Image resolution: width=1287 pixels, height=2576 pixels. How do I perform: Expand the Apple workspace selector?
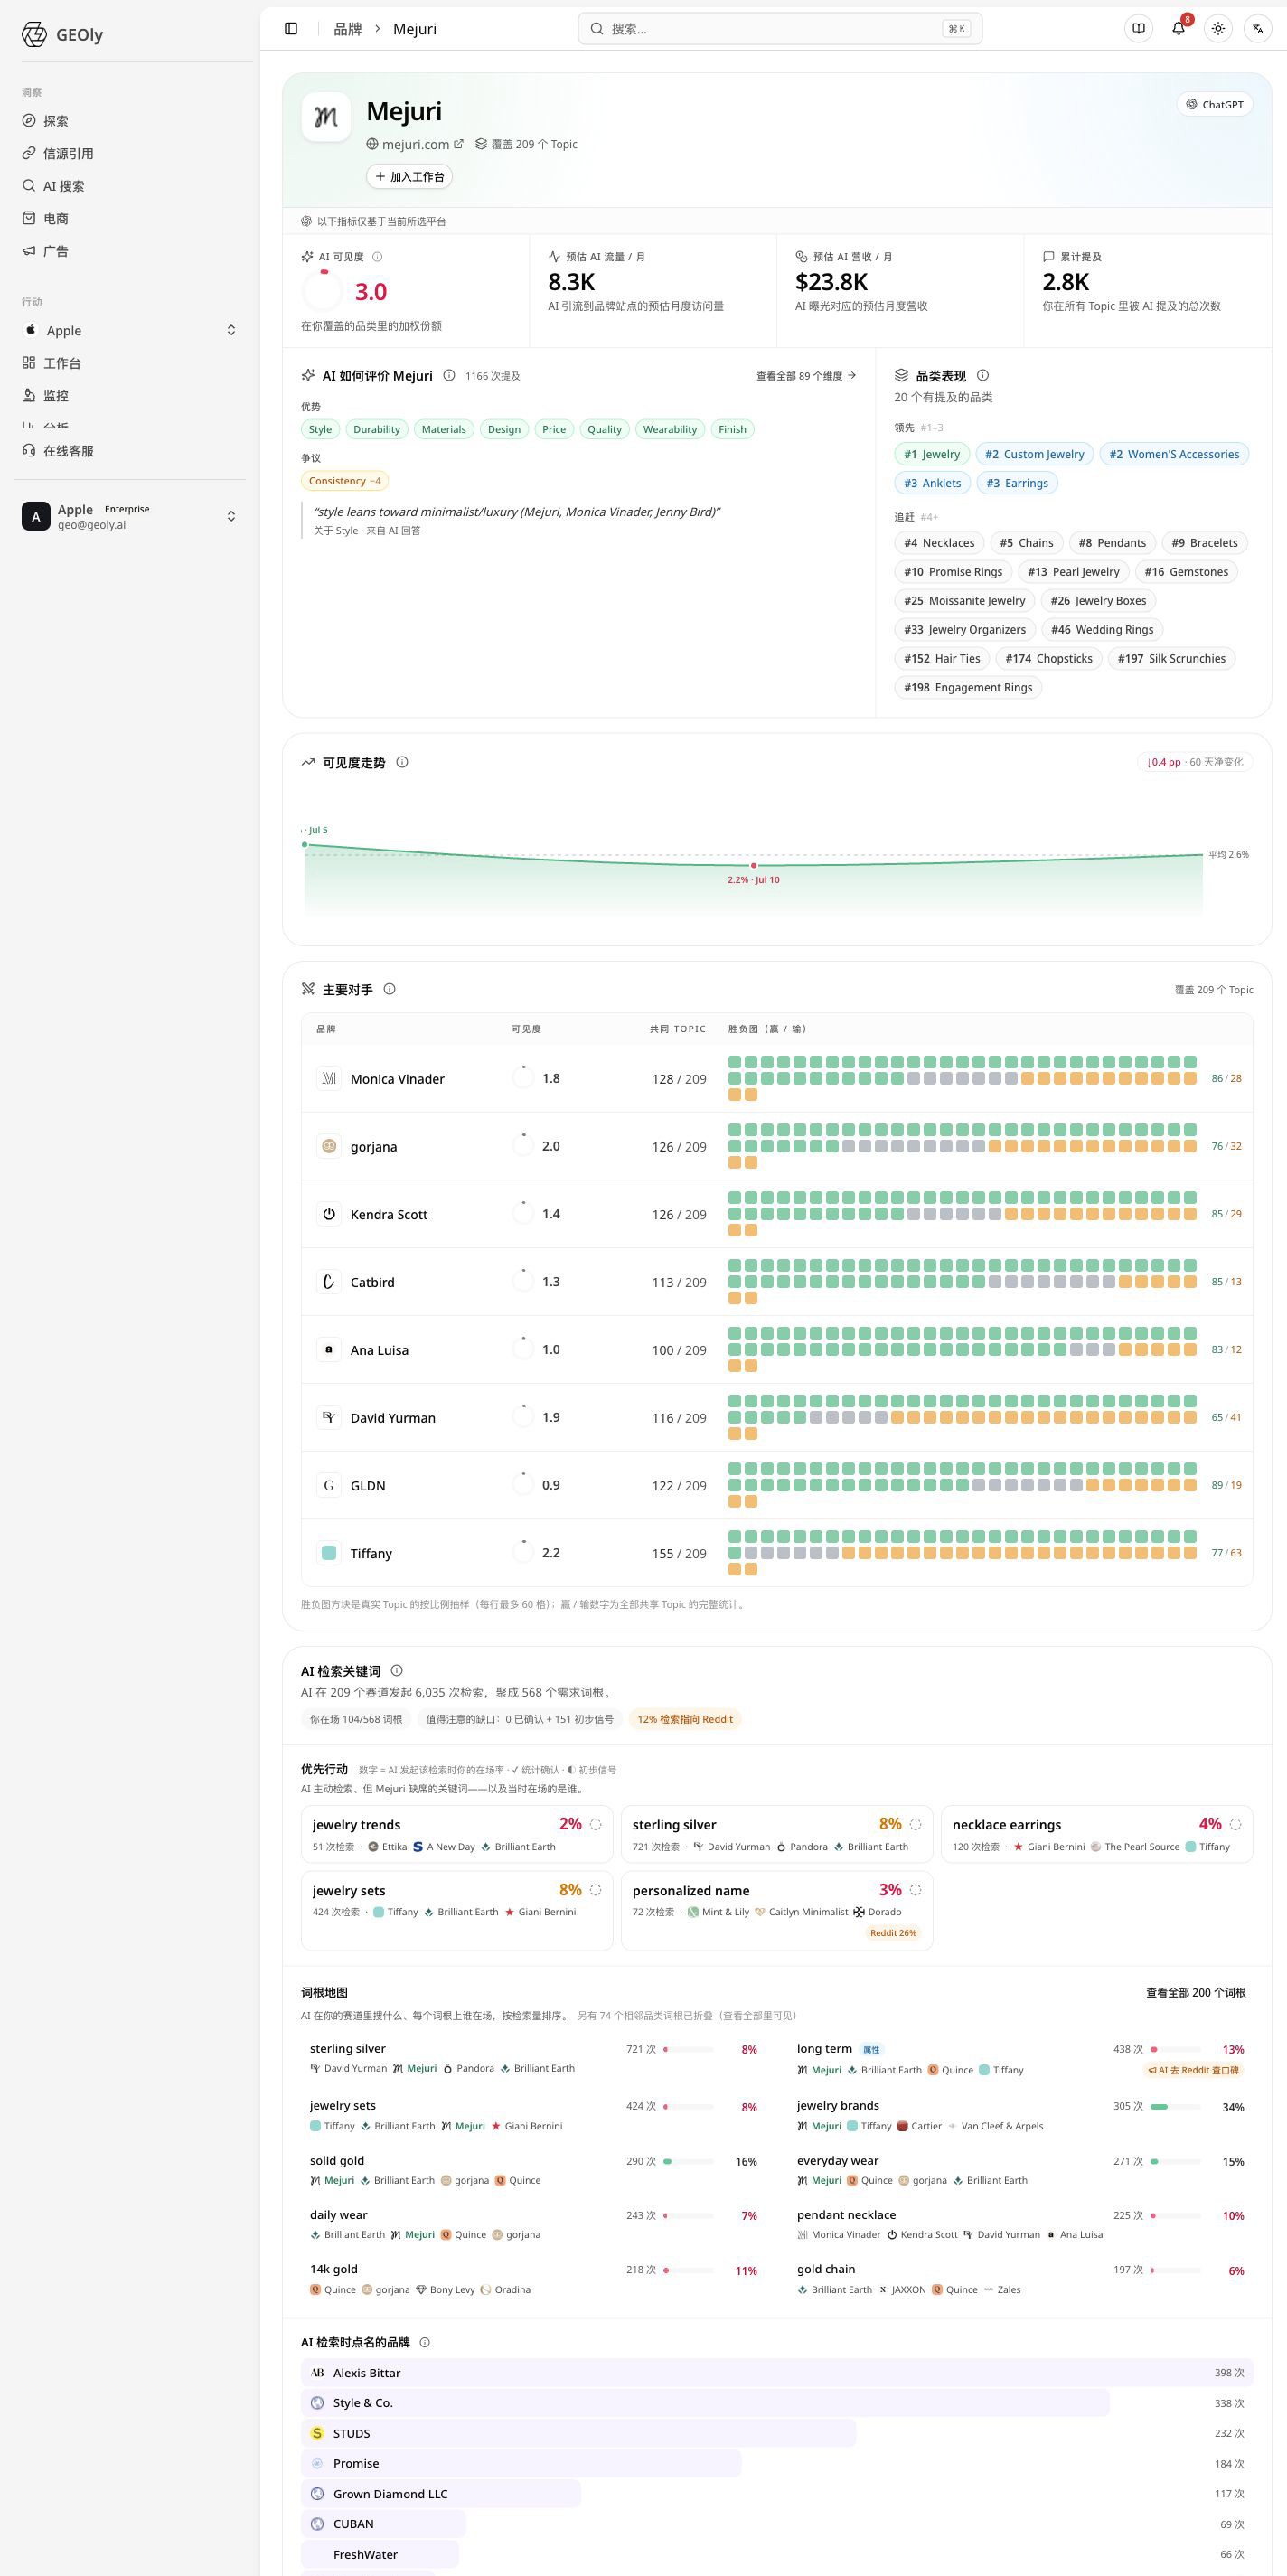pyautogui.click(x=131, y=330)
